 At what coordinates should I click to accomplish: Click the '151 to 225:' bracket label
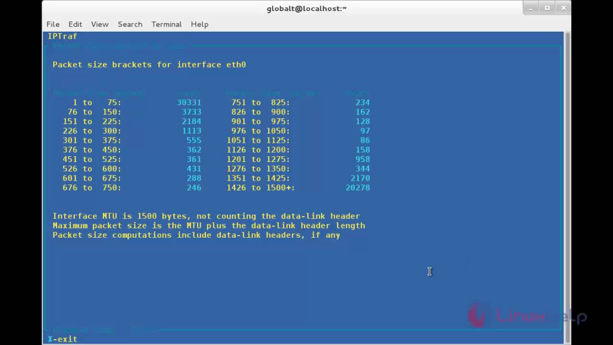pyautogui.click(x=92, y=121)
